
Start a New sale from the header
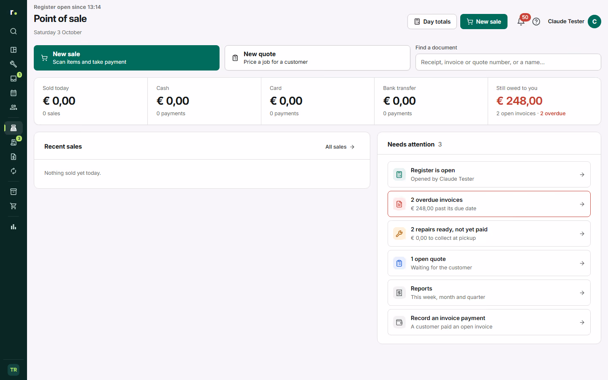tap(484, 22)
